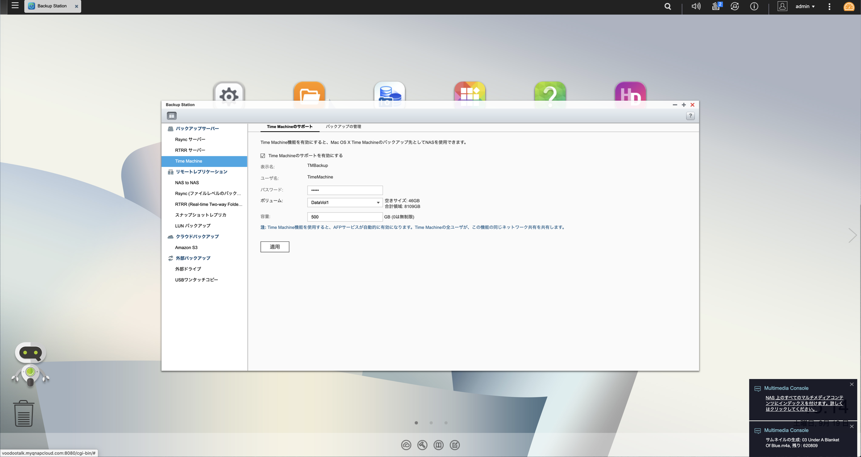Viewport: 861px width, 457px height.
Task: Click the feedback icon in bottom dock
Action: coord(455,445)
